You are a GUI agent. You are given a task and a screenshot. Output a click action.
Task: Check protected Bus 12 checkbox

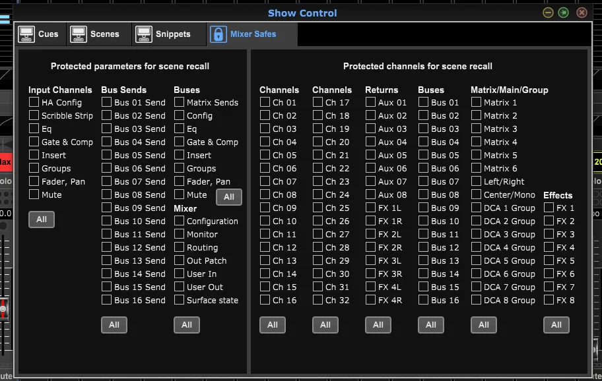(423, 247)
